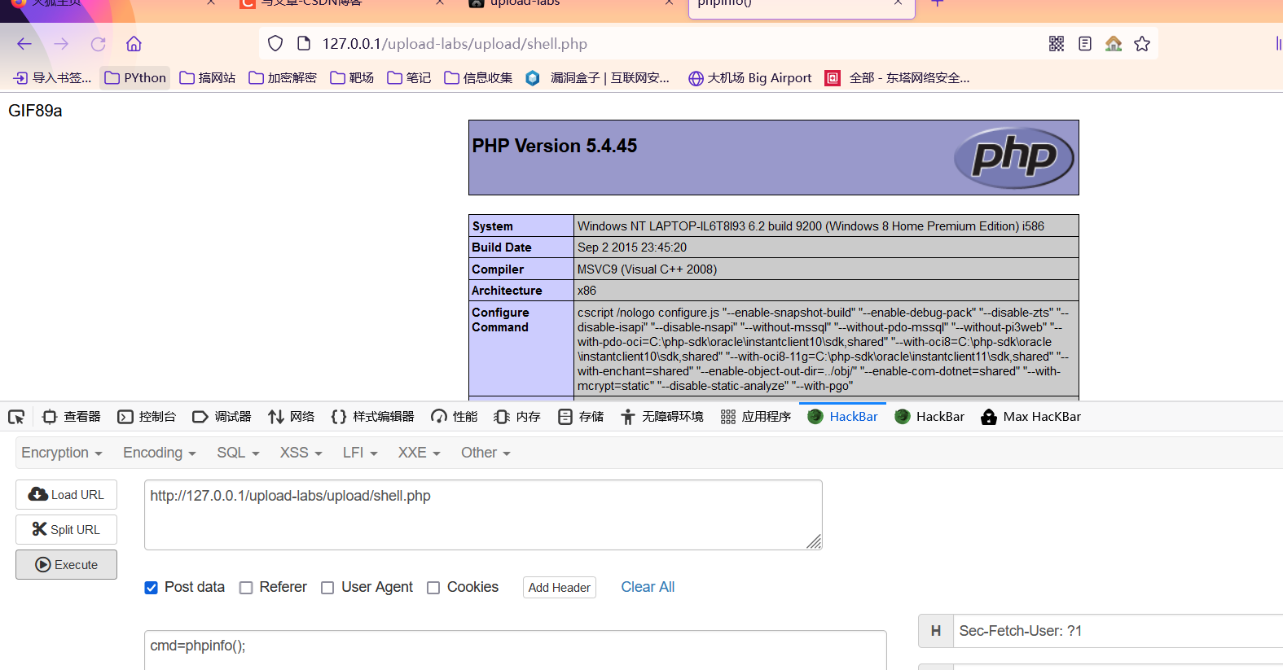Click the house extension icon in address bar
Screen dimensions: 1283x670
pos(1114,44)
